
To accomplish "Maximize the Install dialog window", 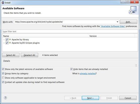I will [x=128, y=2].
